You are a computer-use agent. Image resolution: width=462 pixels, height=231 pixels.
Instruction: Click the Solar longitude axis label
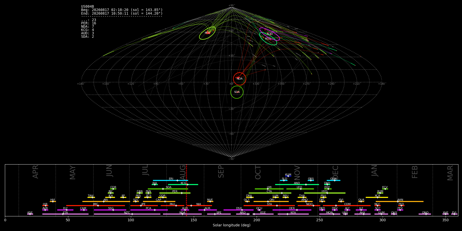pyautogui.click(x=232, y=225)
